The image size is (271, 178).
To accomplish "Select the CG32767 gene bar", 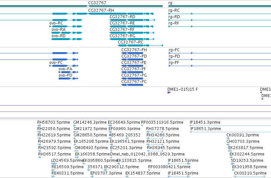I will pyautogui.click(x=125, y=6).
